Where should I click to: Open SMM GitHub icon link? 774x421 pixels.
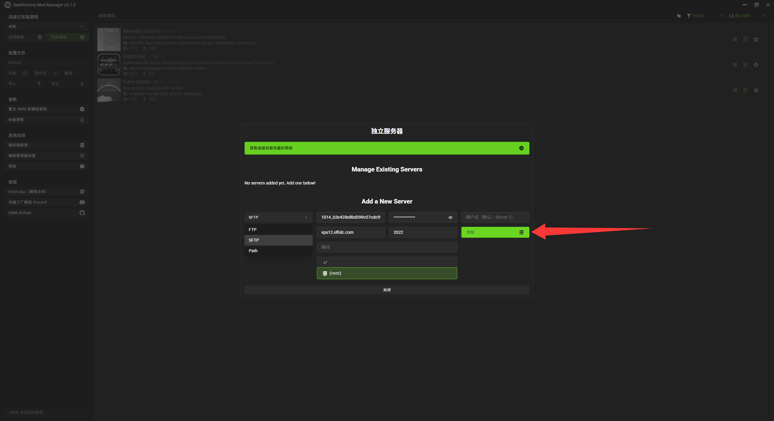[x=82, y=213]
